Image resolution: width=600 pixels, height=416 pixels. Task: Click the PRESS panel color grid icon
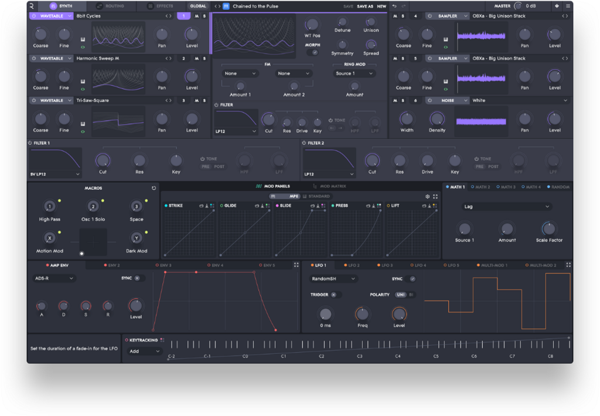pyautogui.click(x=379, y=206)
